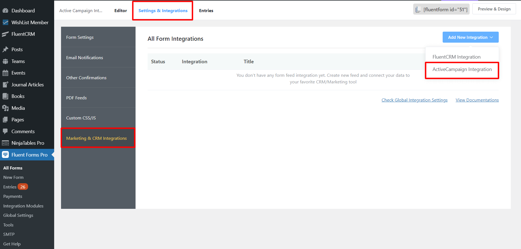
Task: Open Get Help submenu item
Action: pos(12,244)
